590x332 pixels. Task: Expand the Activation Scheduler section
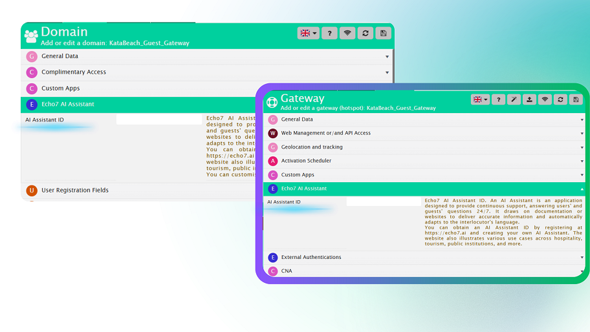coord(425,161)
